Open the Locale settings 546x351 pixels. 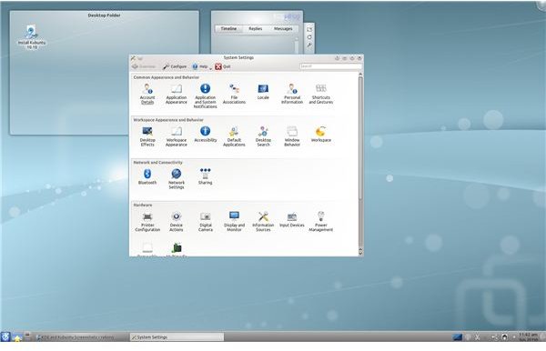pos(263,92)
